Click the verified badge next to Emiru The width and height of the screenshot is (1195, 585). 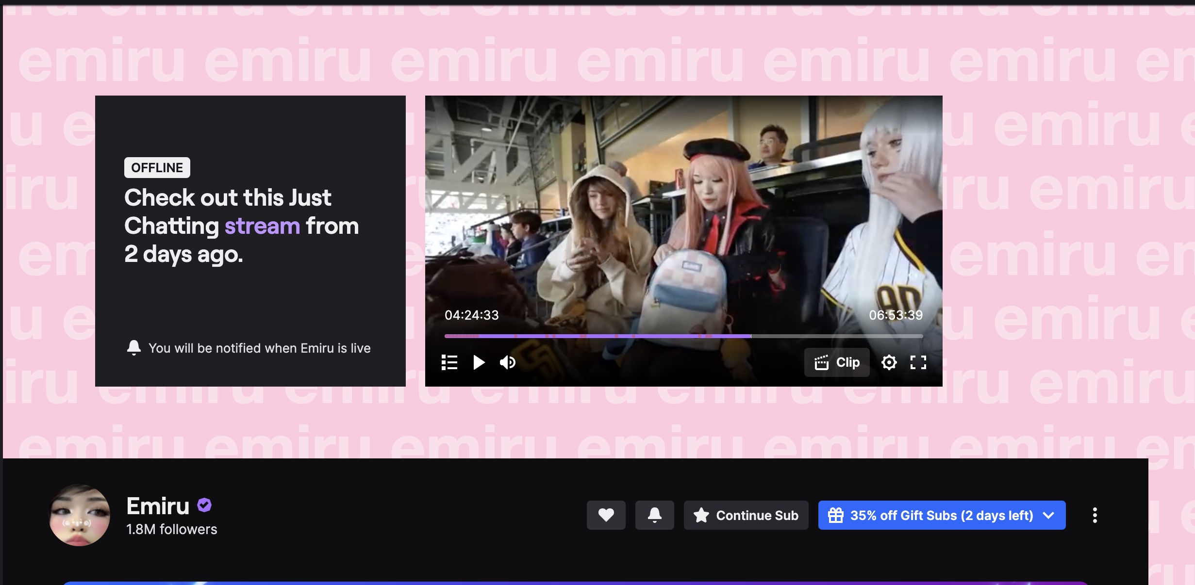point(204,505)
